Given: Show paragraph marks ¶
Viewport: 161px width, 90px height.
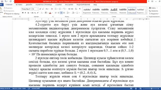Looking at the screenshot, I should click(x=80, y=9).
